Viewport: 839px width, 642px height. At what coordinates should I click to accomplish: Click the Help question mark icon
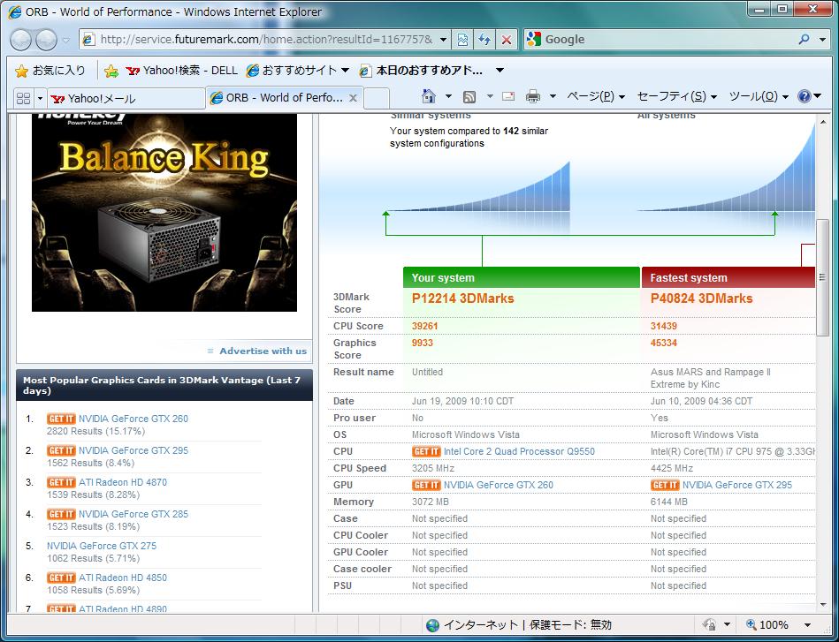pyautogui.click(x=805, y=96)
